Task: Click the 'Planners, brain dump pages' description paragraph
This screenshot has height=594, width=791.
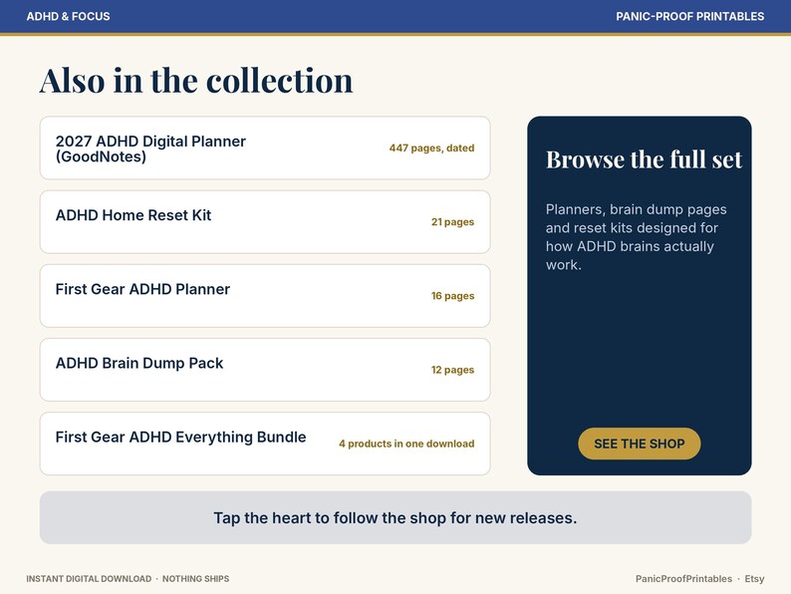Action: (x=637, y=236)
